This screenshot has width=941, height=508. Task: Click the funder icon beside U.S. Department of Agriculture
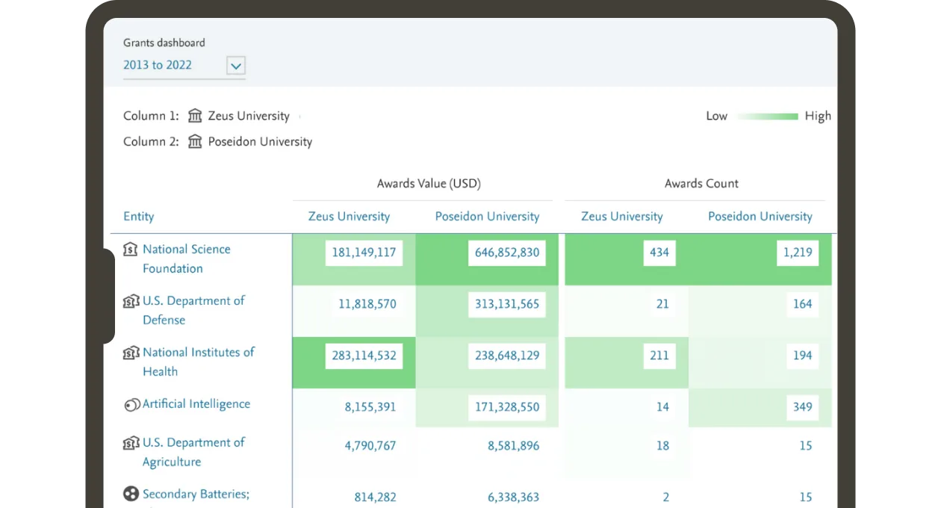click(131, 442)
